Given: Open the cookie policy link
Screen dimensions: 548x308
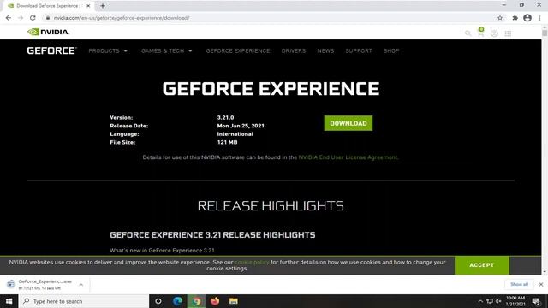Looking at the screenshot, I should pos(252,262).
